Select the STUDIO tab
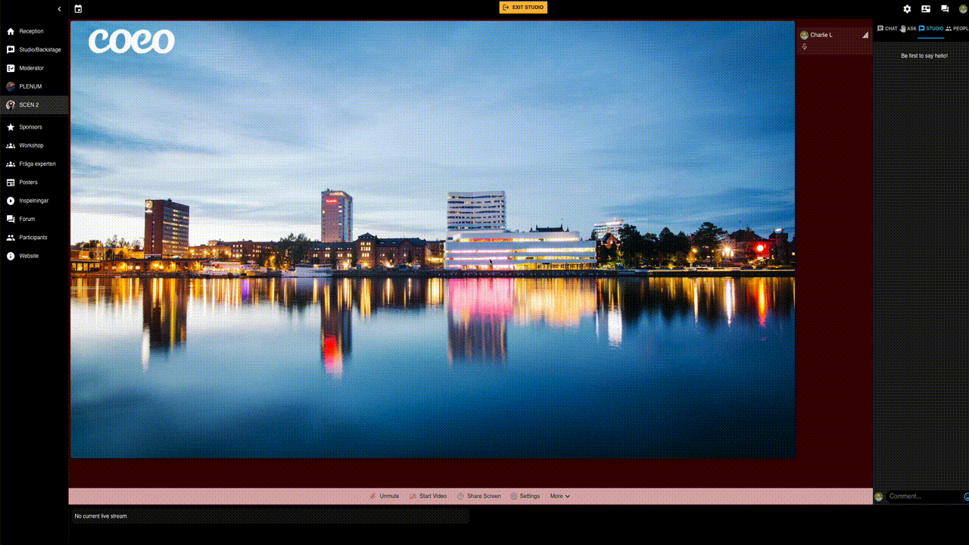969x545 pixels. click(931, 29)
